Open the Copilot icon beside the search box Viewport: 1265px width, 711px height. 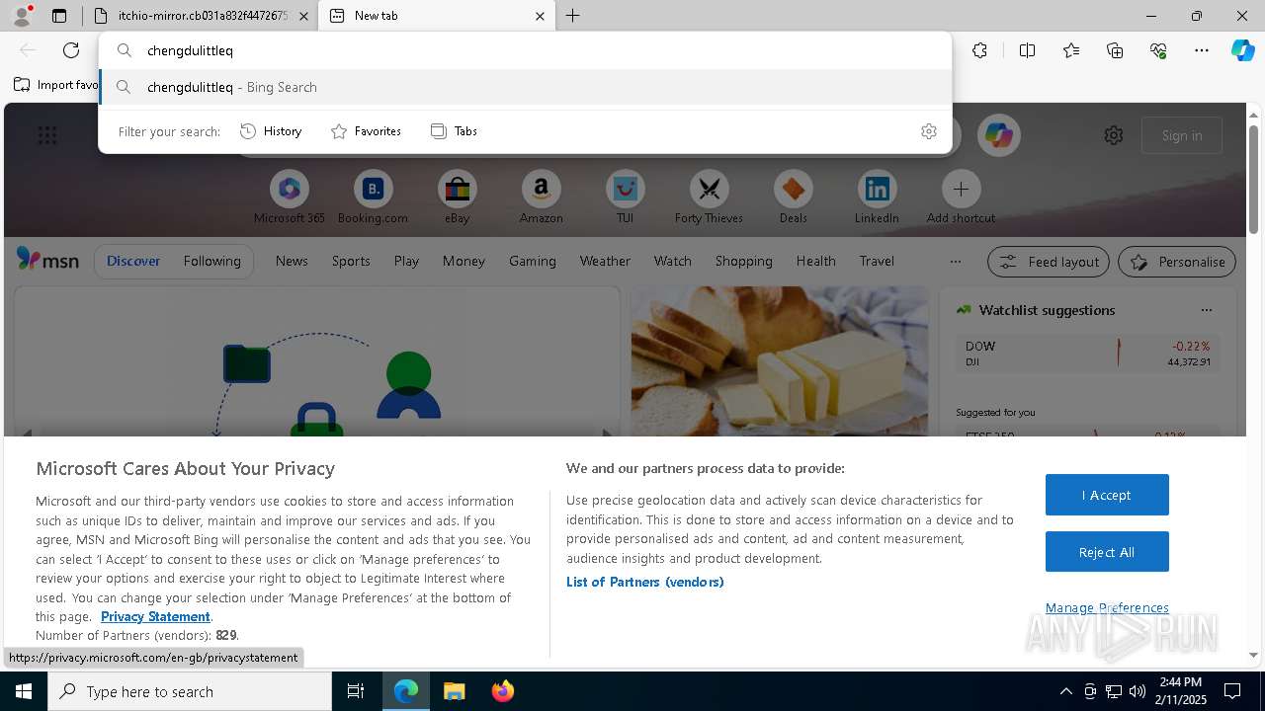tap(998, 135)
